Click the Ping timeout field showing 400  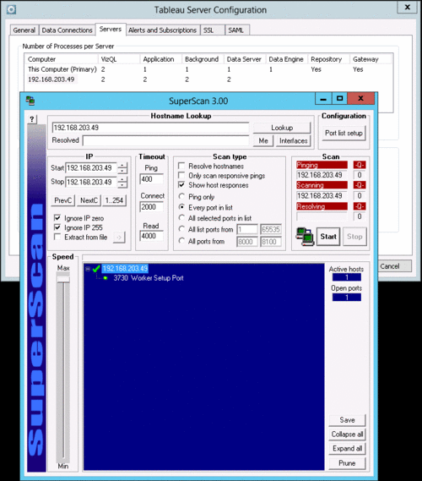151,179
